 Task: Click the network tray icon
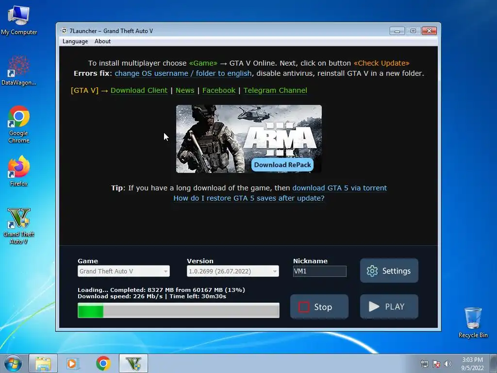[x=424, y=364]
